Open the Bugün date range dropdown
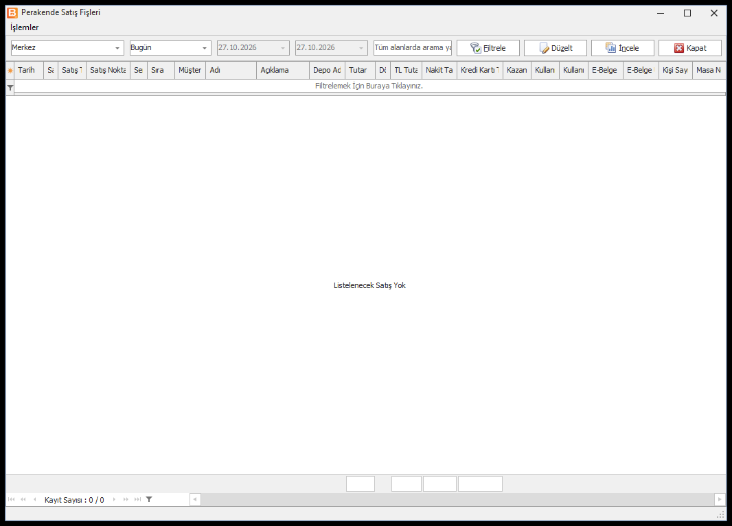This screenshot has height=526, width=732. click(205, 48)
